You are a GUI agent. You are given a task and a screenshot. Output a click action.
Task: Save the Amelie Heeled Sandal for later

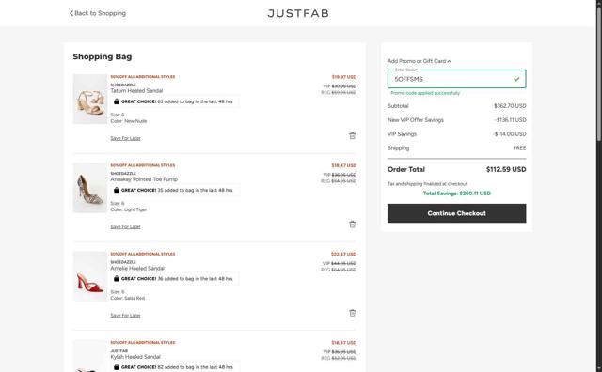pyautogui.click(x=125, y=316)
